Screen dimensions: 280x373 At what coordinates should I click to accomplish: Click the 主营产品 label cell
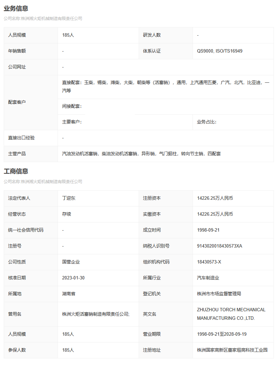[x=31, y=154]
